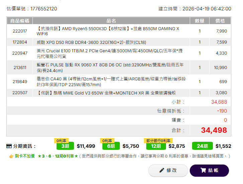This screenshot has height=184, width=243.
Task: Click the 合計 label
Action: tap(178, 130)
